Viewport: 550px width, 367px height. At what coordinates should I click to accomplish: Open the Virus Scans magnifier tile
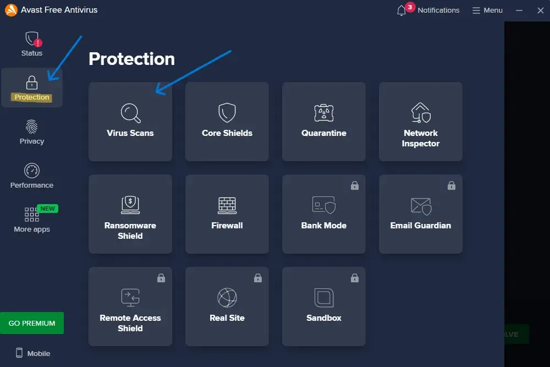pyautogui.click(x=130, y=122)
